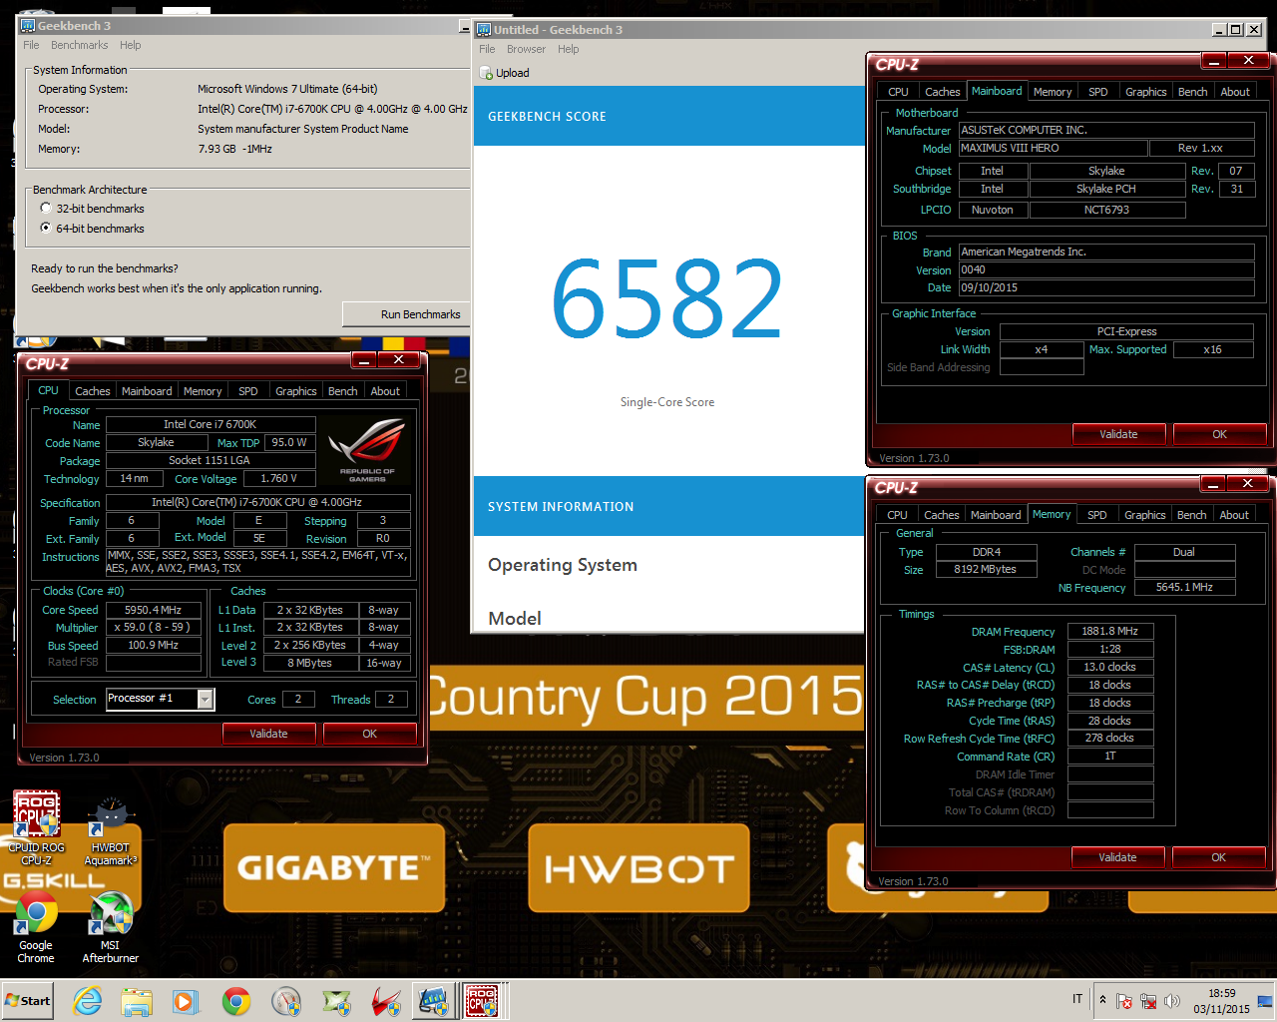Open the Start menu

pos(28,1001)
